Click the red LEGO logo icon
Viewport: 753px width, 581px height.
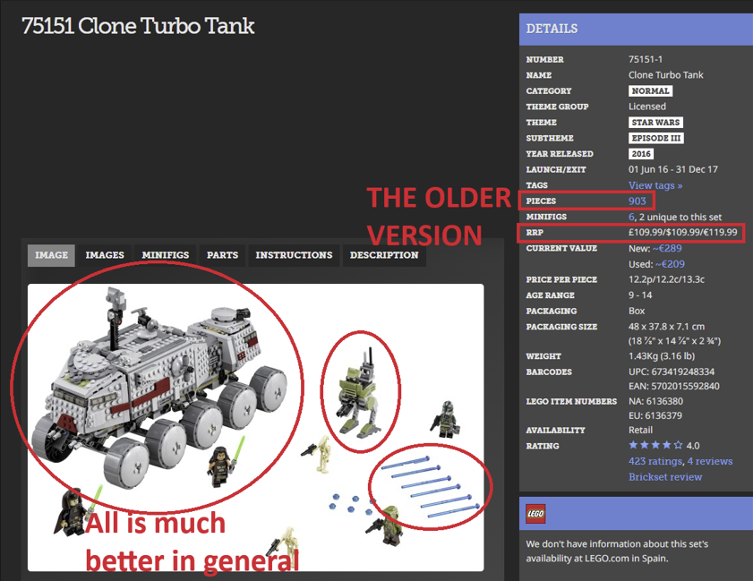535,514
